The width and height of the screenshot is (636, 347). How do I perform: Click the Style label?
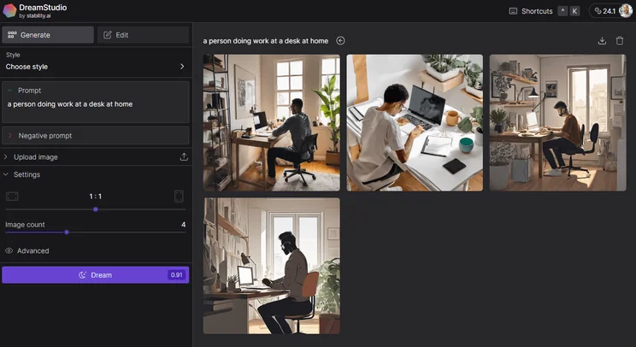[x=13, y=55]
